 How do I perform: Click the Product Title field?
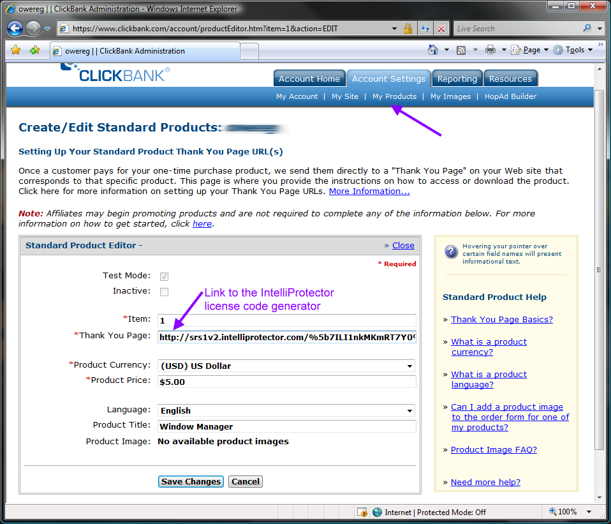point(287,426)
